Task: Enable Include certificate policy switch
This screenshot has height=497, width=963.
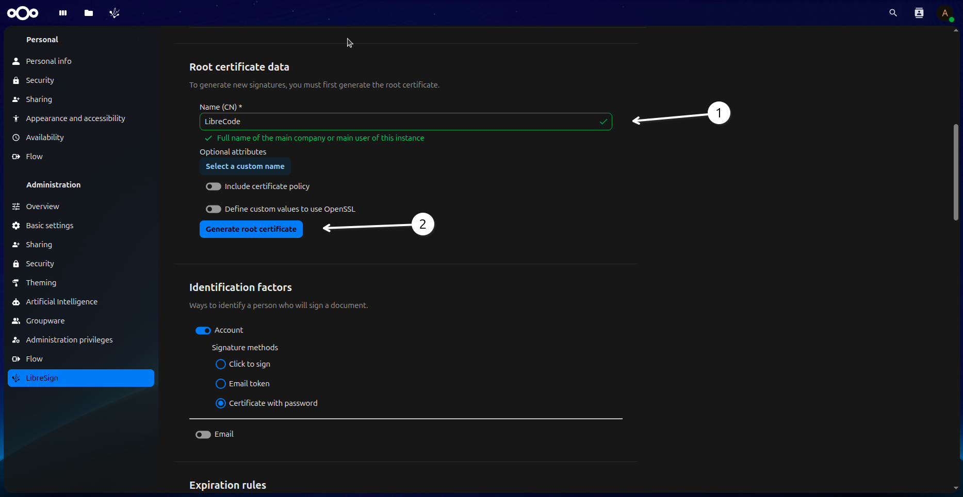Action: coord(214,186)
